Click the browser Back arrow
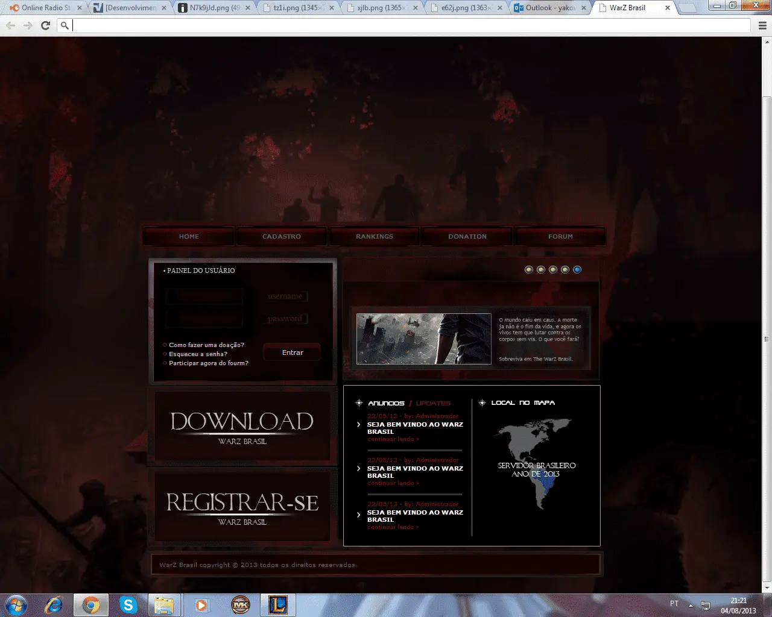772x617 pixels. [x=10, y=25]
